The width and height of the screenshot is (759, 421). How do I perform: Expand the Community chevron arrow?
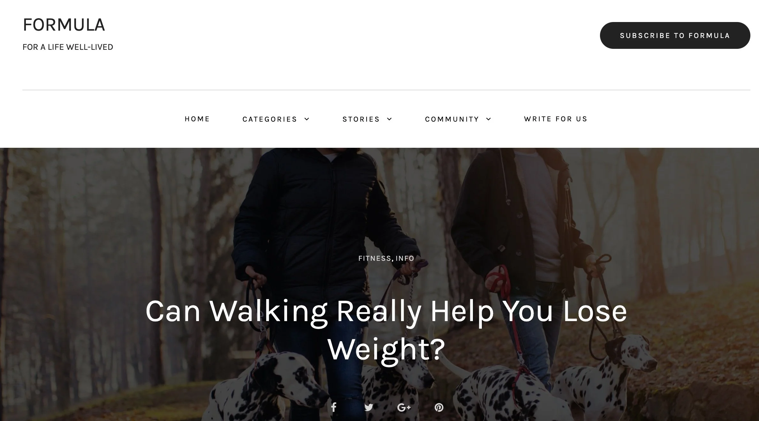tap(489, 119)
